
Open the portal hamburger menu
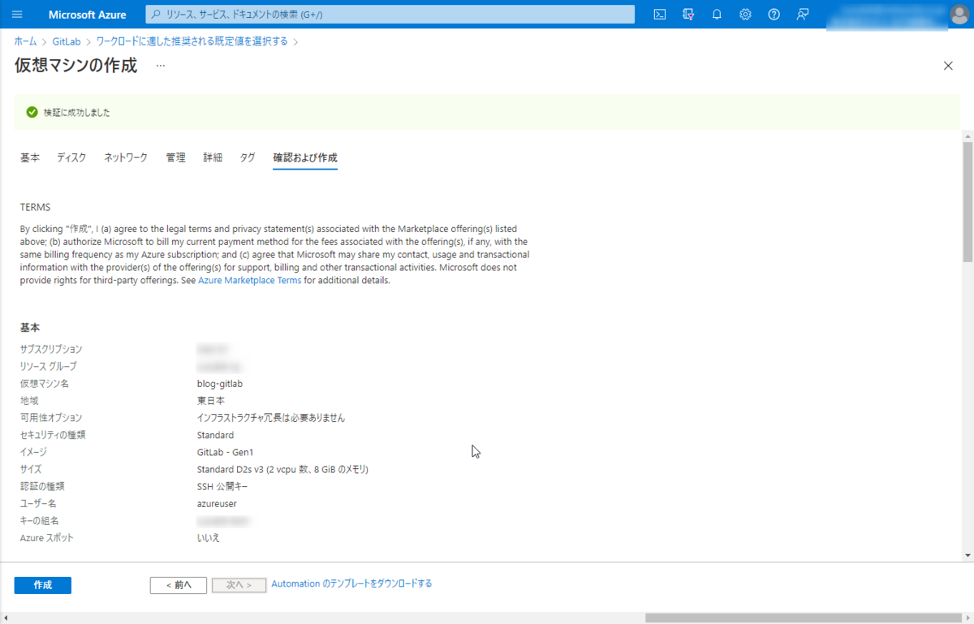[16, 14]
